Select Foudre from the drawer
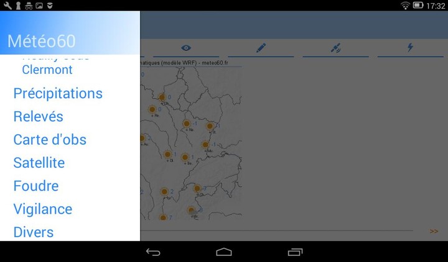Image resolution: width=448 pixels, height=262 pixels. tap(36, 186)
